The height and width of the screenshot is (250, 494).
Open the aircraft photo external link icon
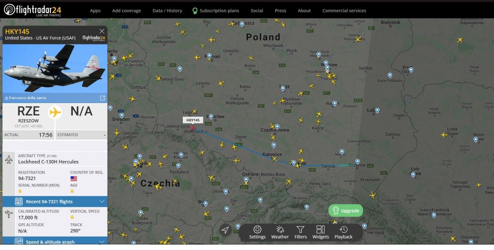pyautogui.click(x=103, y=98)
